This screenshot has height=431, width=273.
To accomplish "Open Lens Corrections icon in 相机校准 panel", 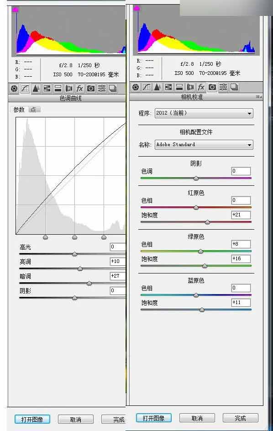I will coord(190,87).
